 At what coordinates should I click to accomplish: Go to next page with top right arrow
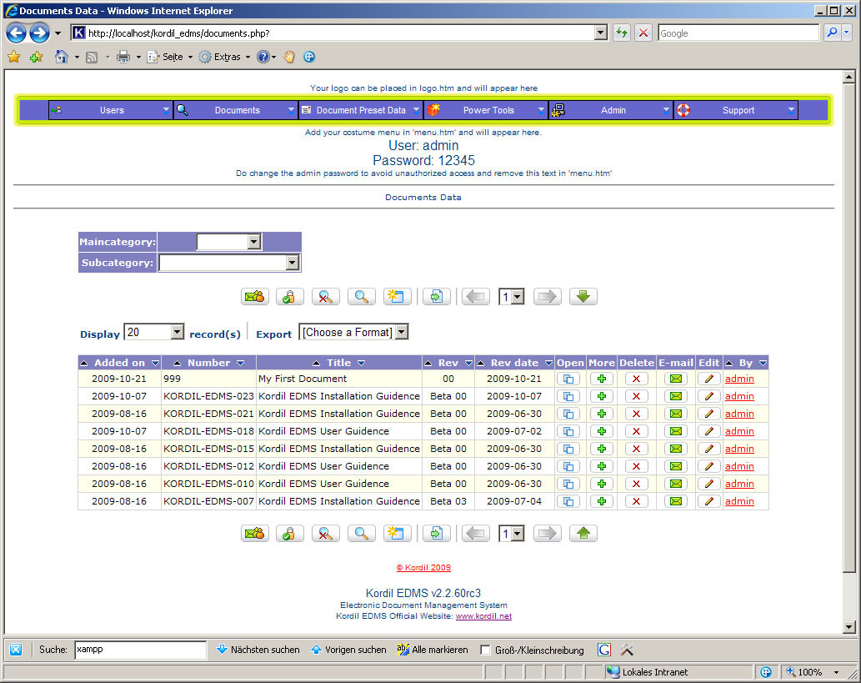tap(548, 297)
